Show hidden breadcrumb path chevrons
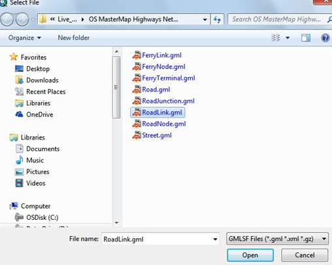Viewport: 332px width, 265px height. 52,20
